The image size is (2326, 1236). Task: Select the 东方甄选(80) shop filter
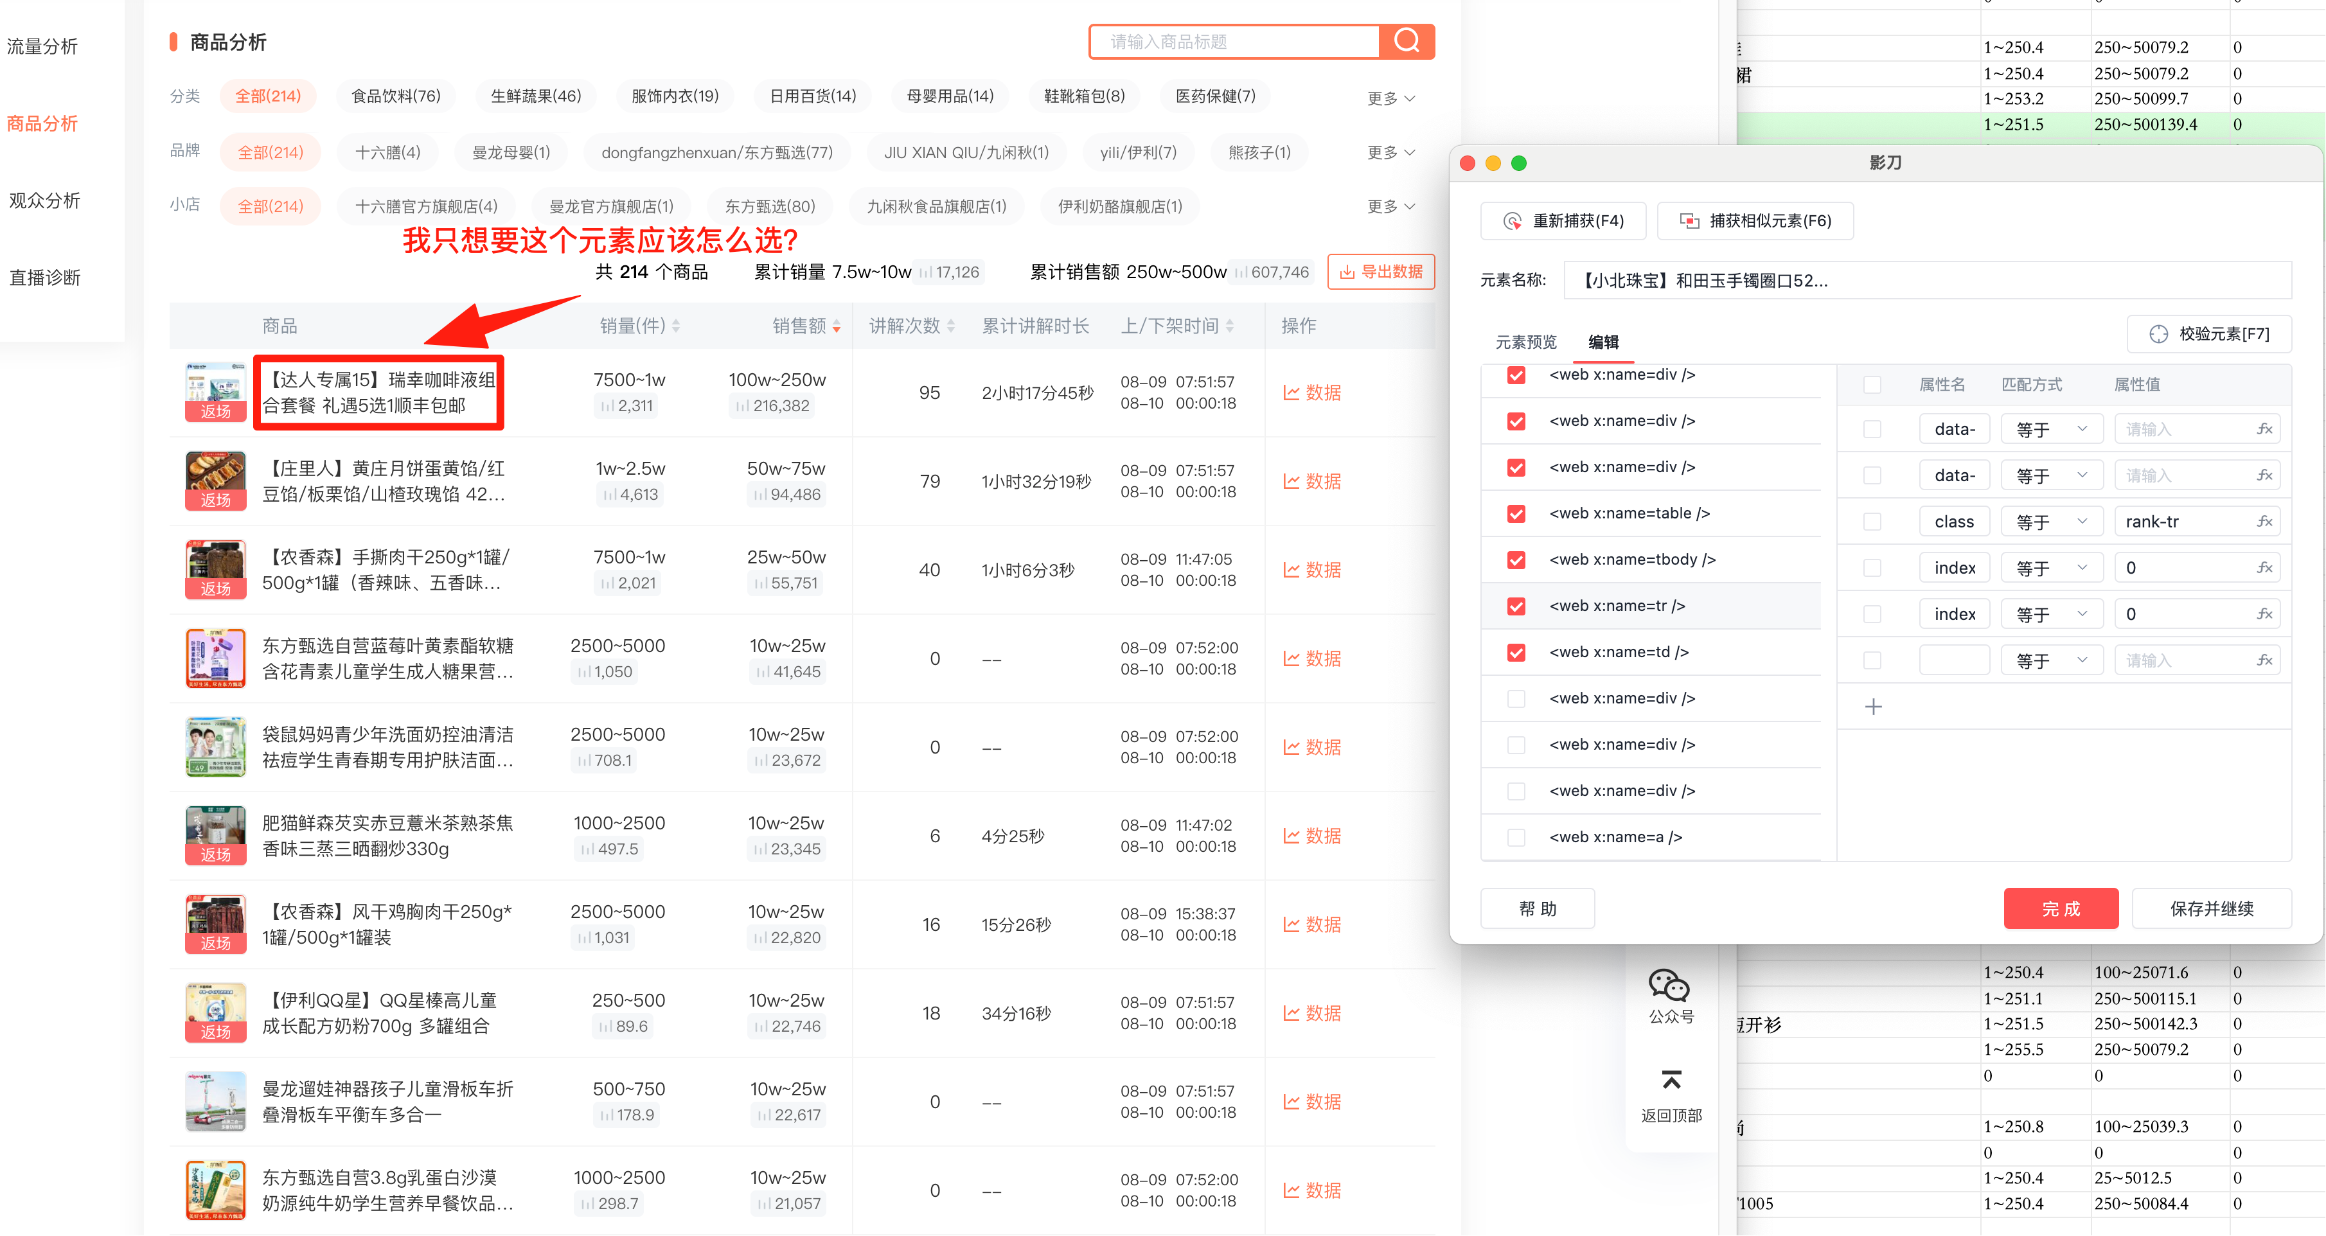[x=769, y=206]
